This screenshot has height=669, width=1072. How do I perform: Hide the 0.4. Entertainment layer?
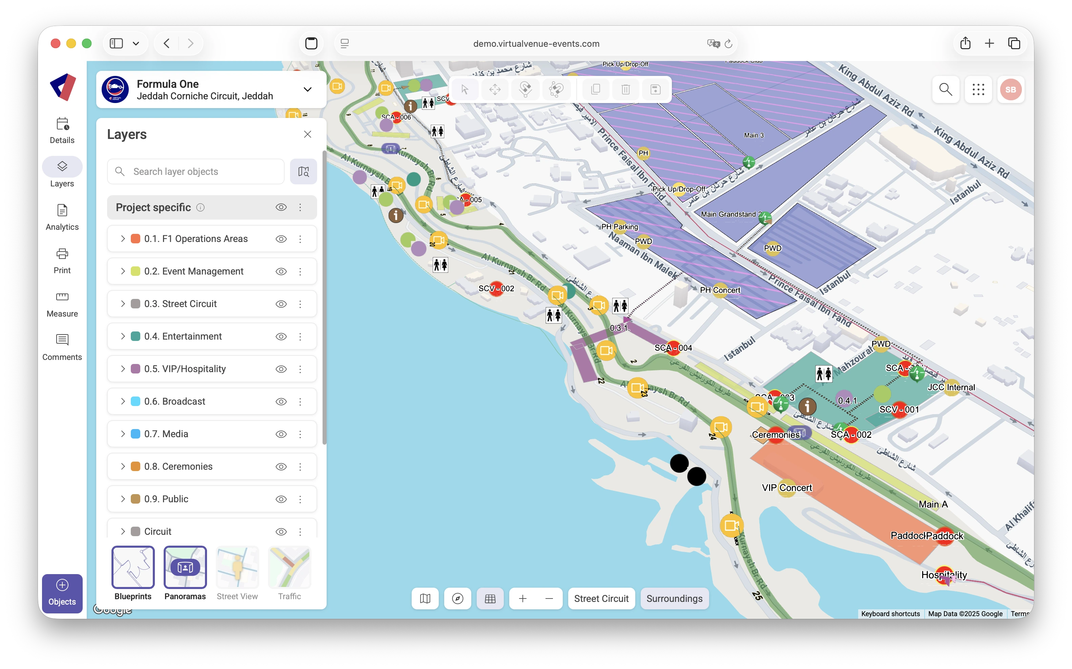tap(281, 337)
